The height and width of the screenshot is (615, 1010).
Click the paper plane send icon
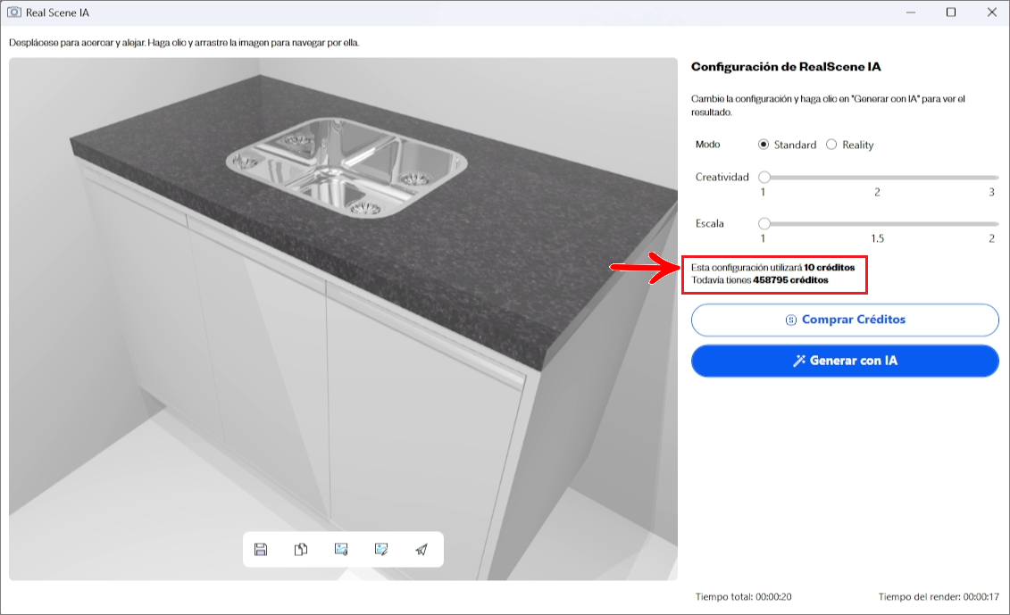pos(422,549)
